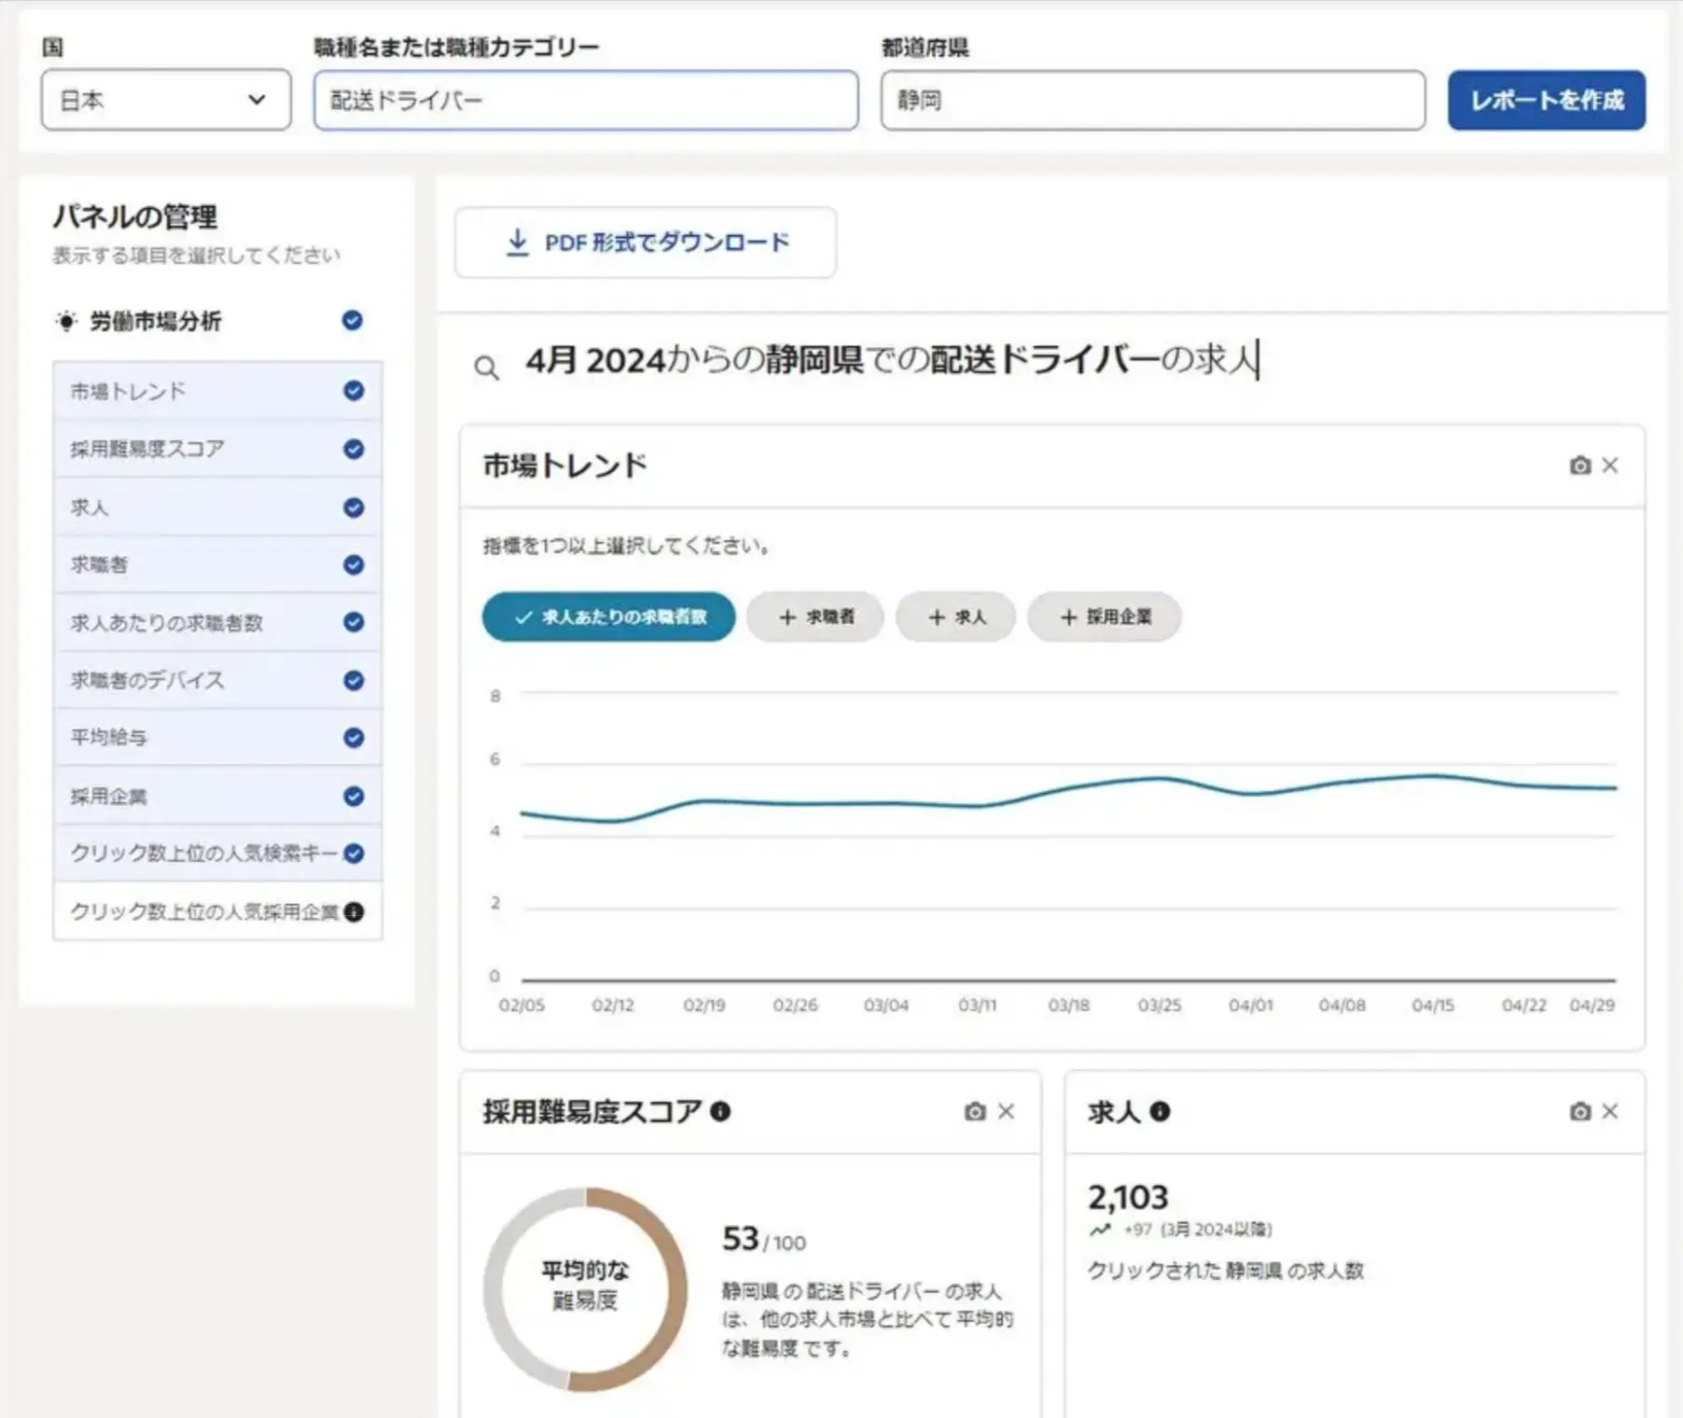Open the 国 country dropdown showing 日本
This screenshot has width=1683, height=1418.
166,100
